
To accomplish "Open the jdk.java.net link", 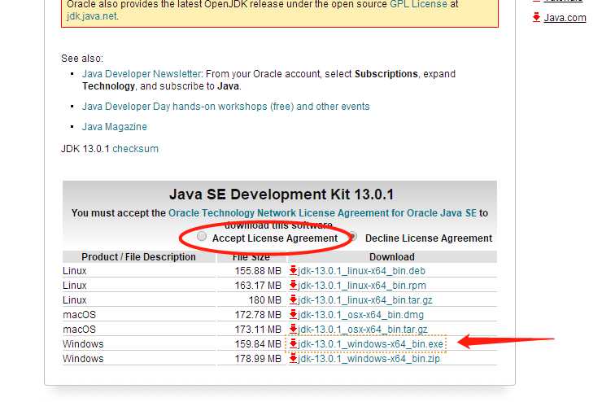I will [x=91, y=16].
